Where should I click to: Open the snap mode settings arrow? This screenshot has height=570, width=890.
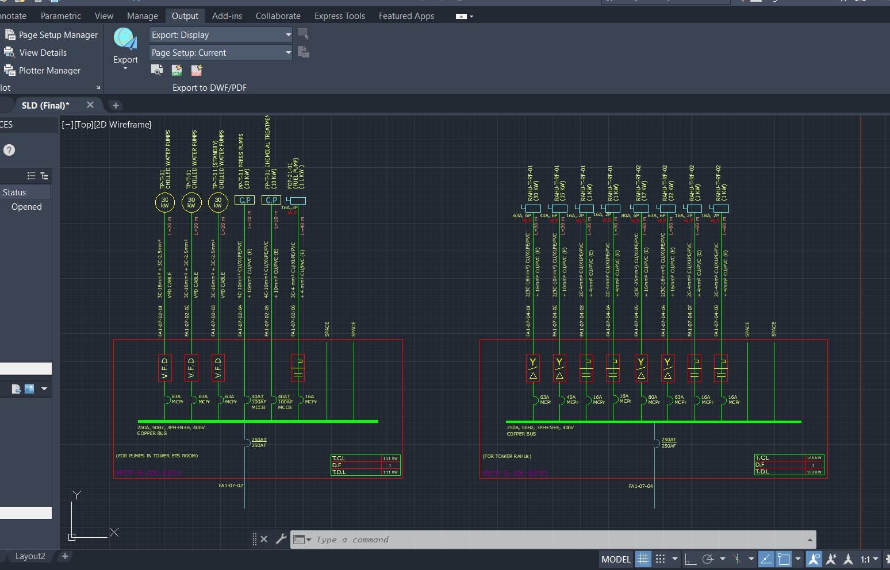coord(675,559)
